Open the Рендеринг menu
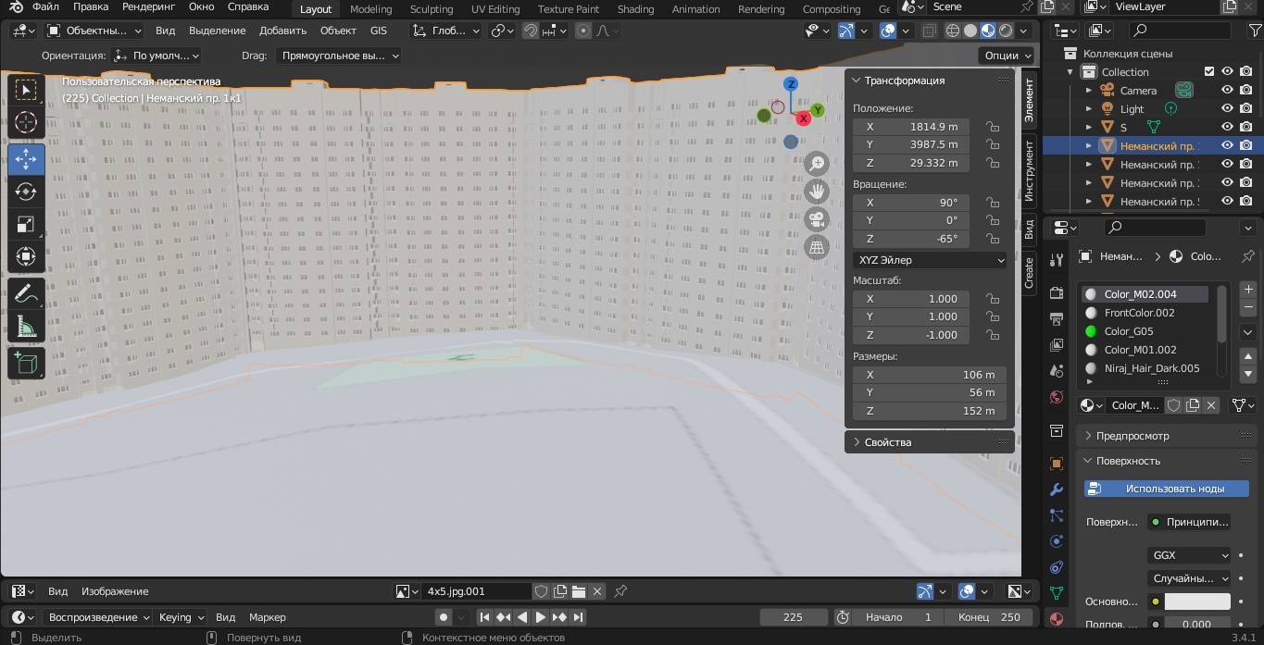The image size is (1264, 645). (x=148, y=7)
